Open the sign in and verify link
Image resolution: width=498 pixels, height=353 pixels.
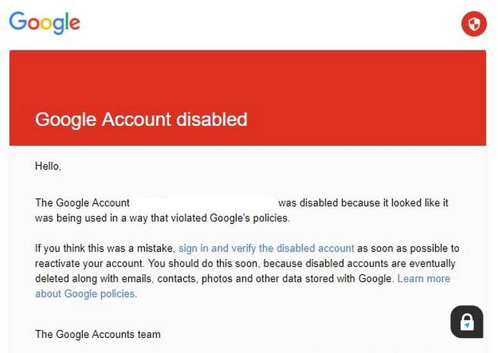click(266, 248)
